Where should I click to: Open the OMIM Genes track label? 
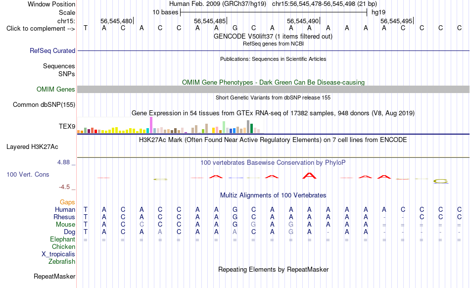pyautogui.click(x=55, y=89)
